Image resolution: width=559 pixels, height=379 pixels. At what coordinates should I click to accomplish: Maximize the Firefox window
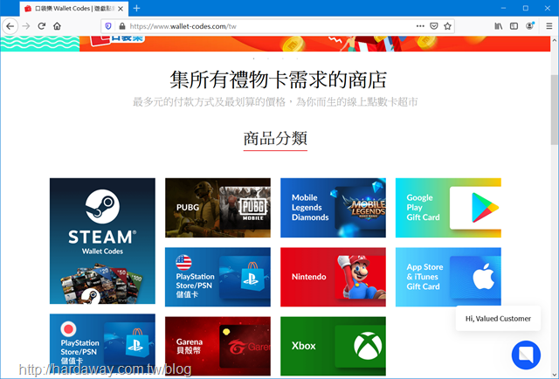[526, 8]
